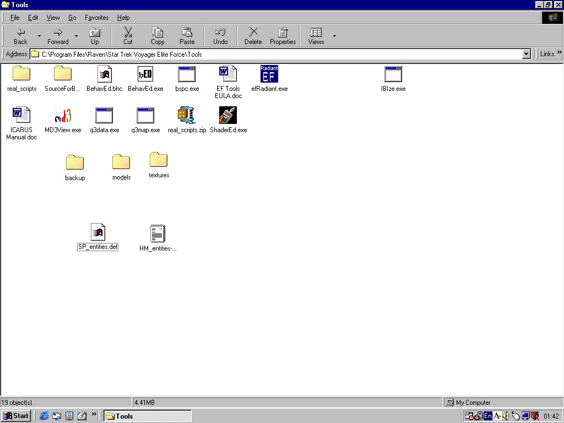Open the Favorites menu
564x423 pixels.
point(96,18)
